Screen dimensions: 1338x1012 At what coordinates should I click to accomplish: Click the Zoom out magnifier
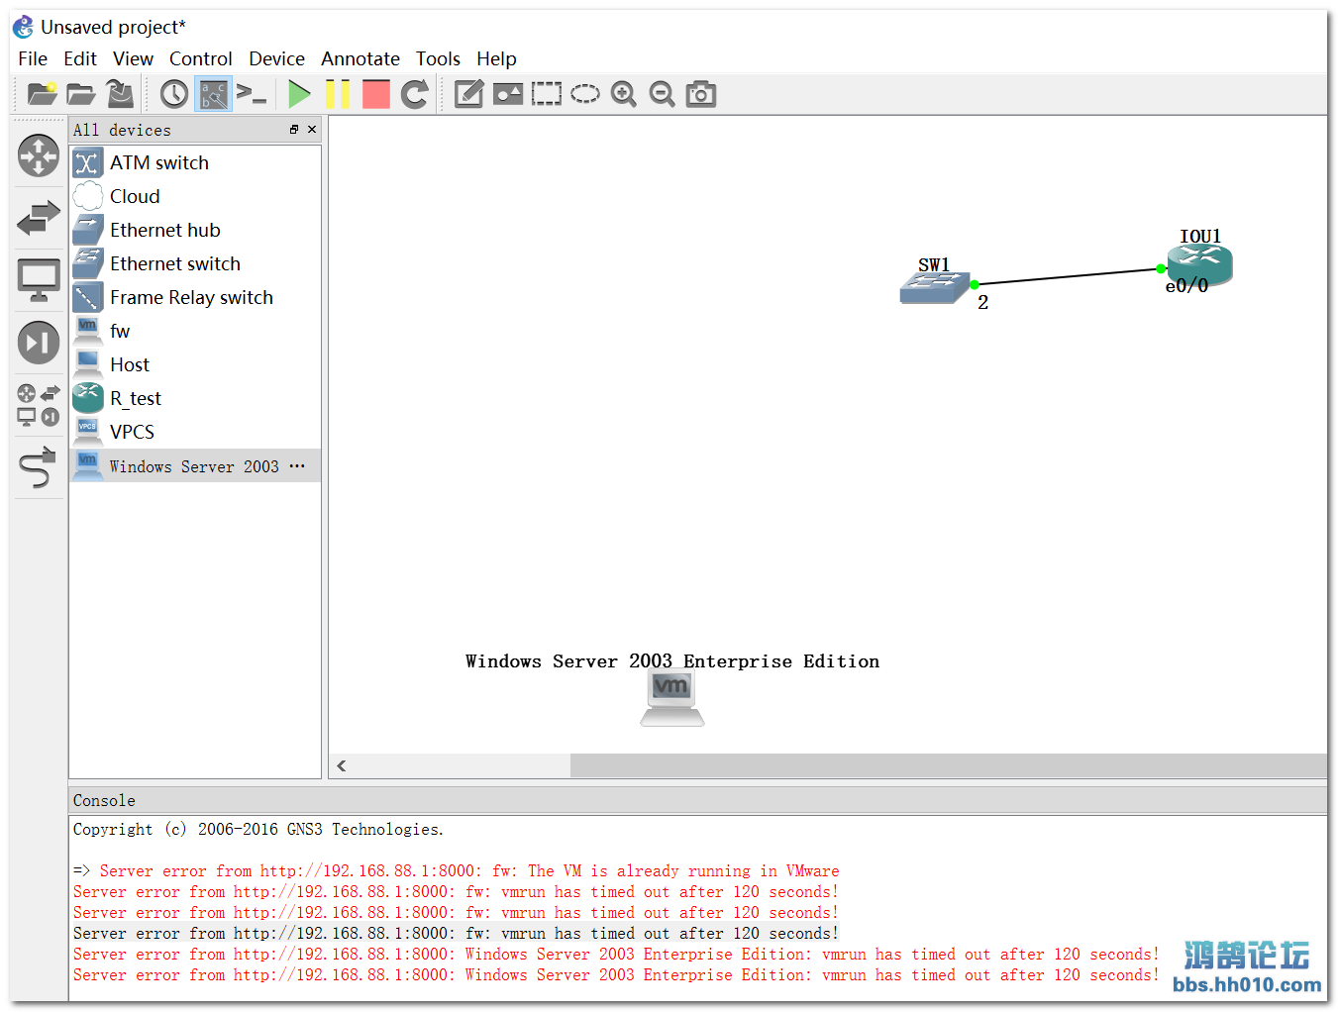662,94
